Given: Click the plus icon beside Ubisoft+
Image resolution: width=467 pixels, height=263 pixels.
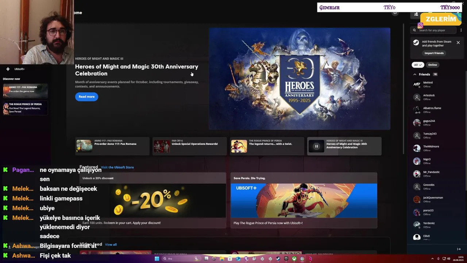Looking at the screenshot, I should click(8, 69).
